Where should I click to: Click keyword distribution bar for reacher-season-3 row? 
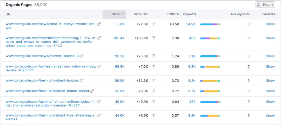point(210,56)
